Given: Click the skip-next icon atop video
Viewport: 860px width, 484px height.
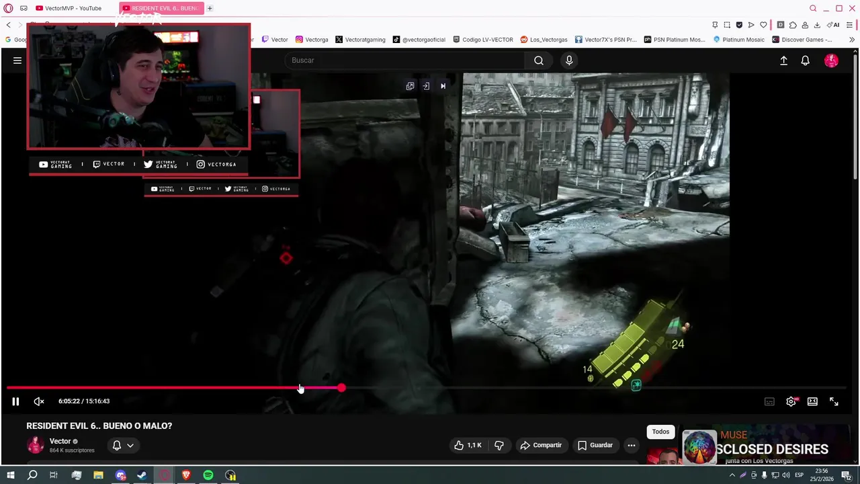Looking at the screenshot, I should pyautogui.click(x=443, y=86).
